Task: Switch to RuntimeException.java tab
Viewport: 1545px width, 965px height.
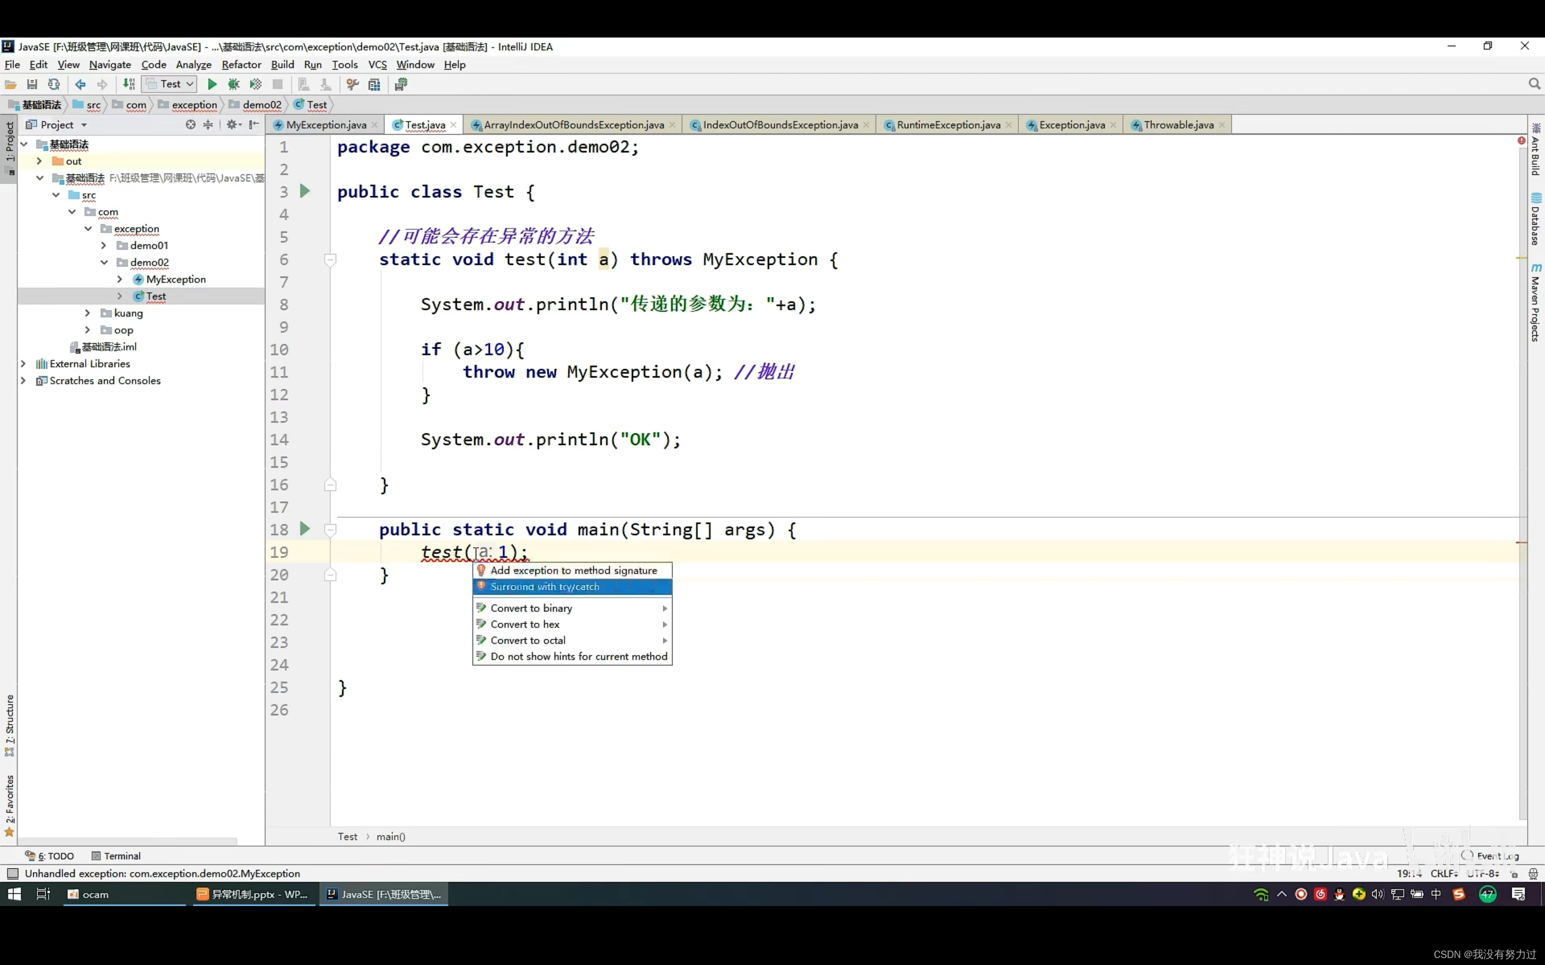Action: 946,124
